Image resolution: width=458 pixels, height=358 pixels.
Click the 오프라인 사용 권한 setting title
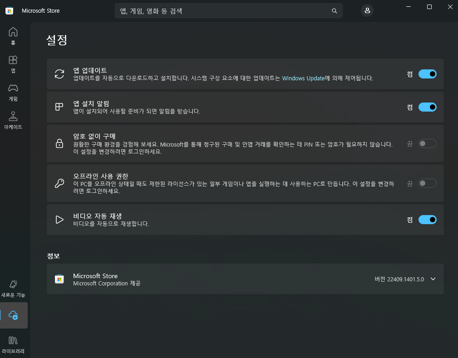tap(100, 176)
